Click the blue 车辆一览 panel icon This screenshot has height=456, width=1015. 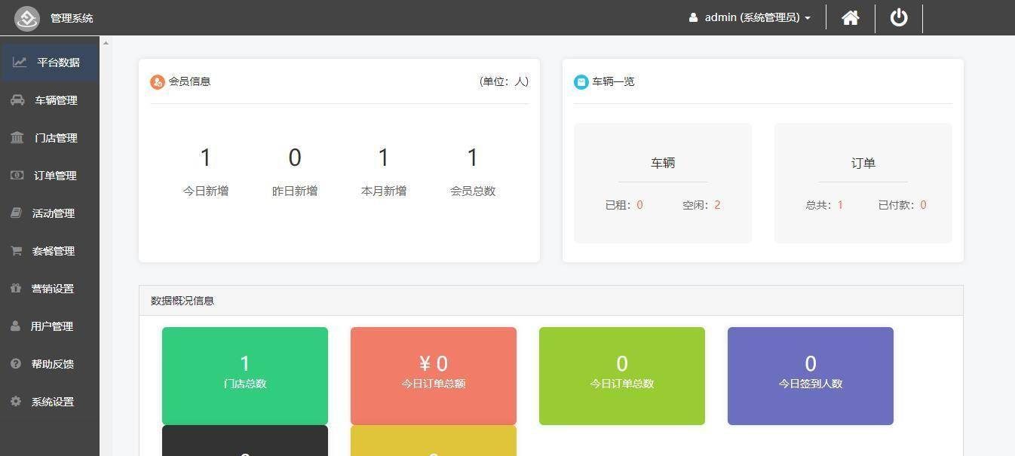(581, 82)
